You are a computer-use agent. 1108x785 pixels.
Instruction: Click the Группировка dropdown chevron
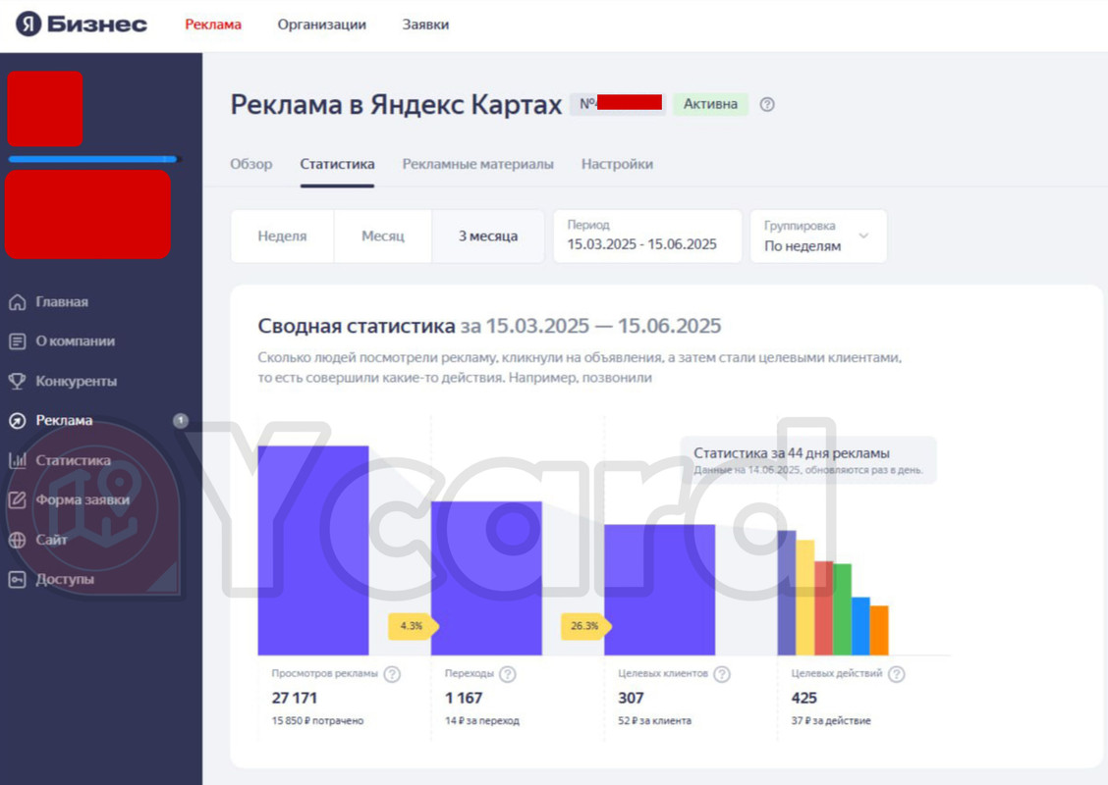pos(862,235)
